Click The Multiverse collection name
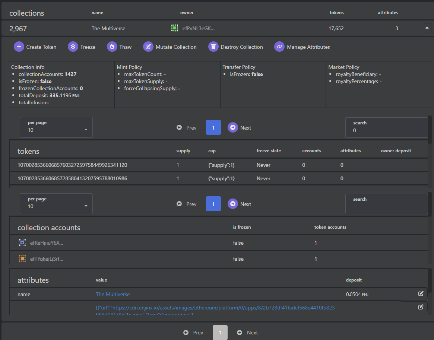The width and height of the screenshot is (434, 340). coord(108,28)
